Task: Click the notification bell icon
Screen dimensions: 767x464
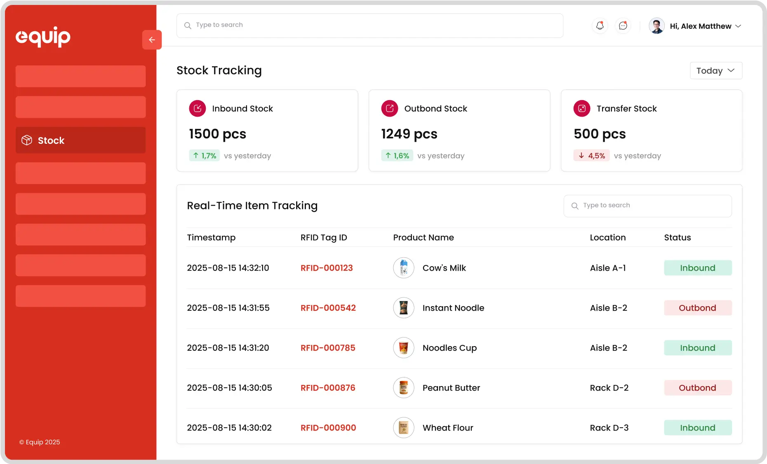Action: point(600,26)
